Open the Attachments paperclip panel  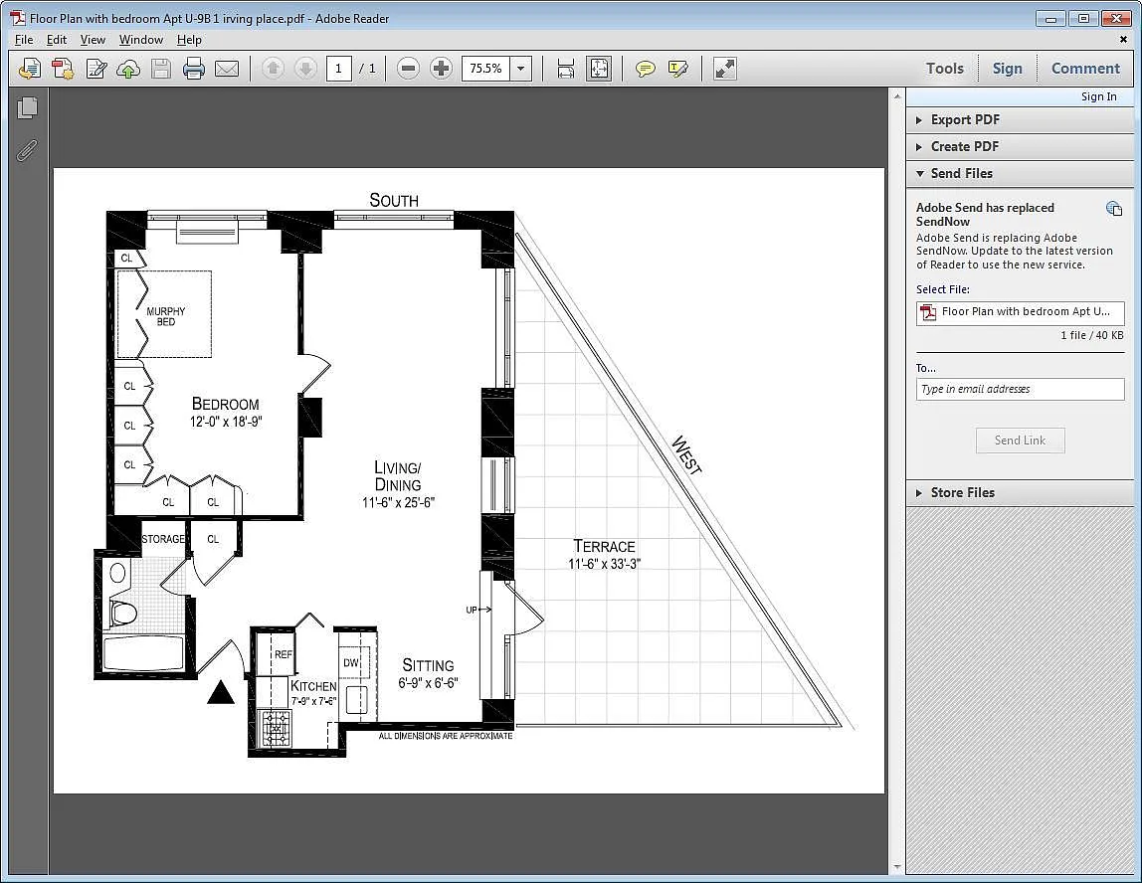[x=28, y=150]
